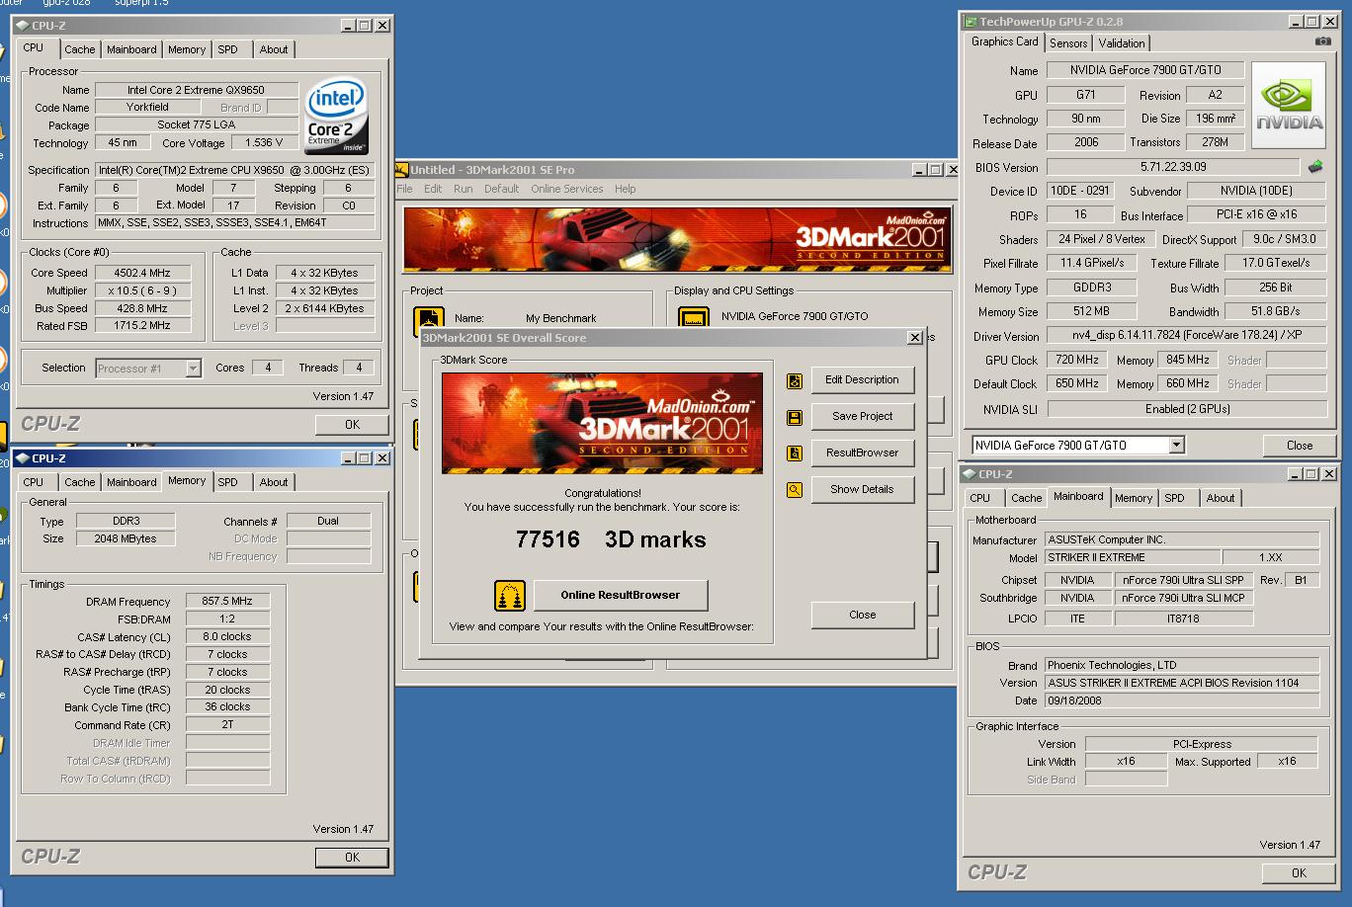Click OK in the memory CPU-Z window
The height and width of the screenshot is (907, 1352).
pyautogui.click(x=352, y=858)
